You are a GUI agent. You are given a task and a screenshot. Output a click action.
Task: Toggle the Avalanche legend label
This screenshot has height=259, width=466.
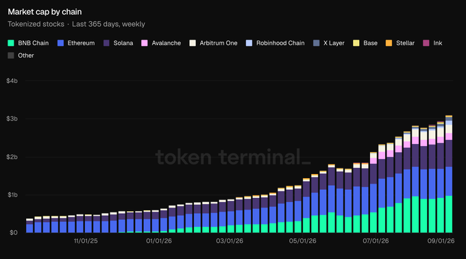(166, 43)
